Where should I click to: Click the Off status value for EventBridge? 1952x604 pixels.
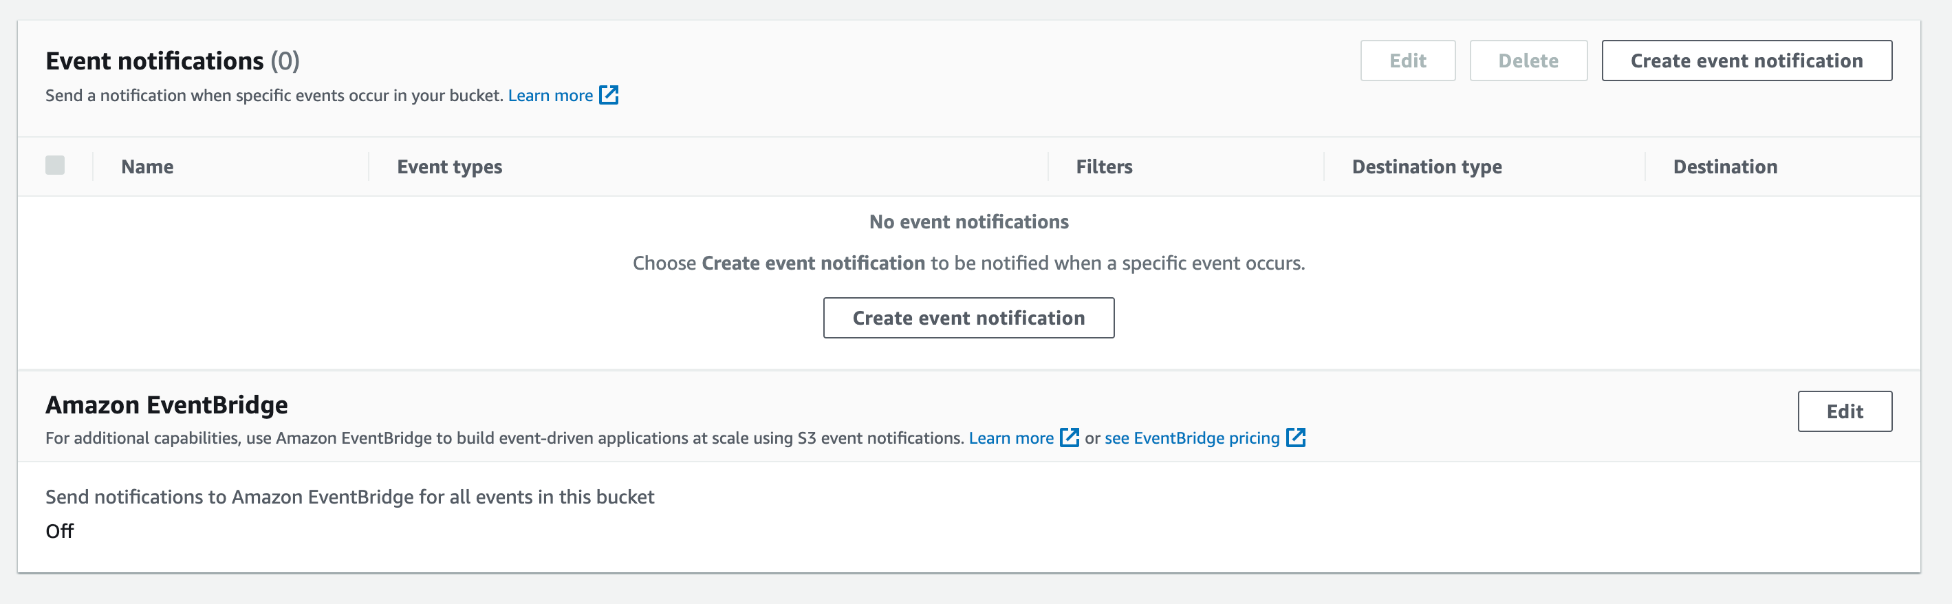[x=60, y=531]
